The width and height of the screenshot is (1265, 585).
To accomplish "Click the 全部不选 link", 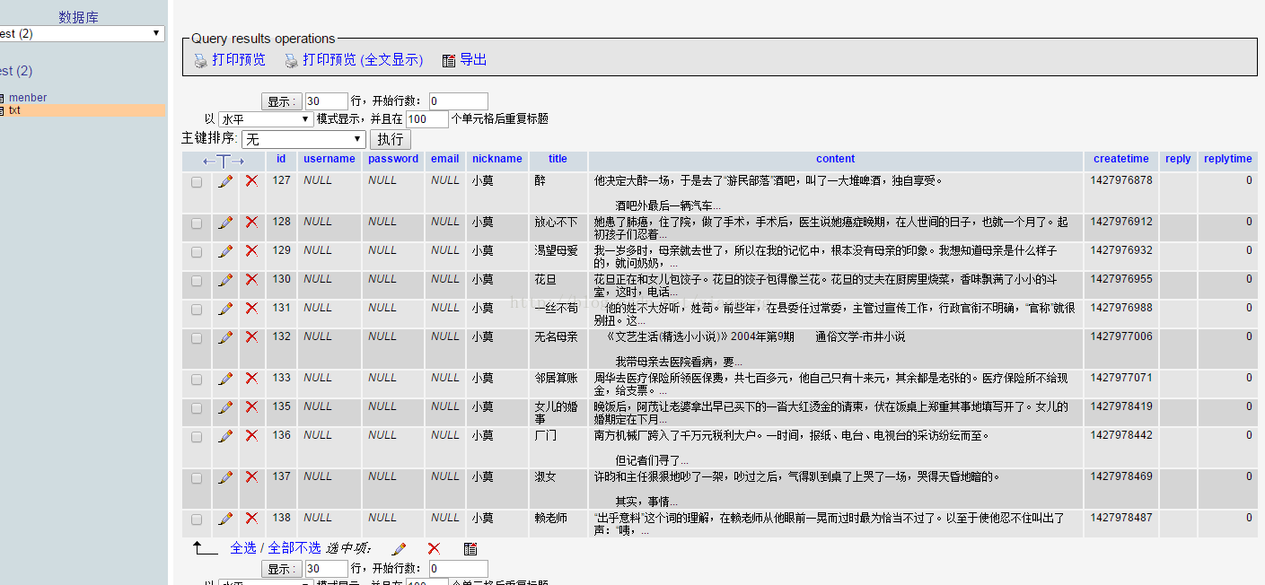I will [294, 548].
